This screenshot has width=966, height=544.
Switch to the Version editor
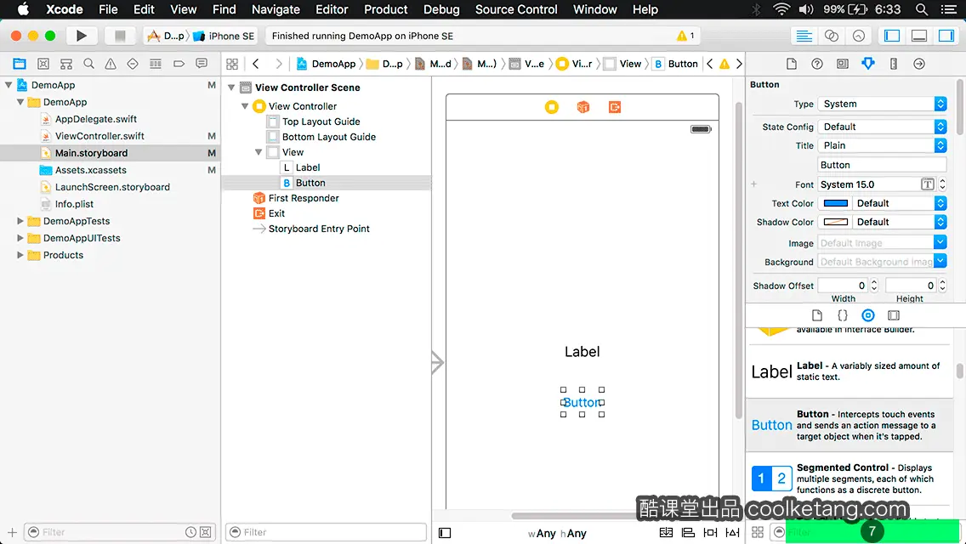(x=859, y=36)
